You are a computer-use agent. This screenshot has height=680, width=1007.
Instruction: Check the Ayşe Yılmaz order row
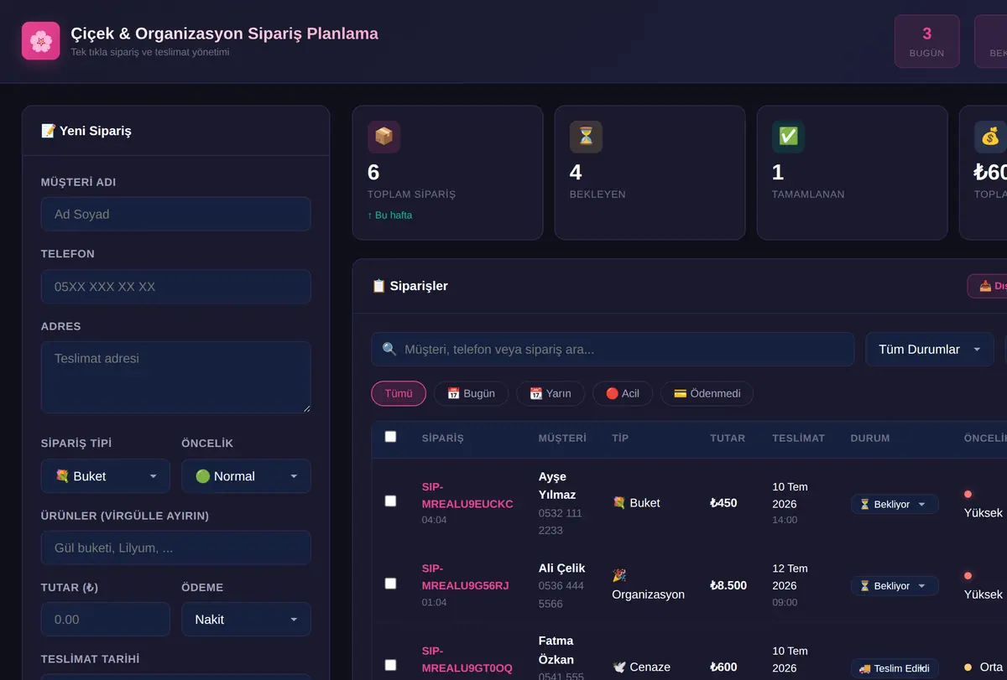pyautogui.click(x=390, y=501)
